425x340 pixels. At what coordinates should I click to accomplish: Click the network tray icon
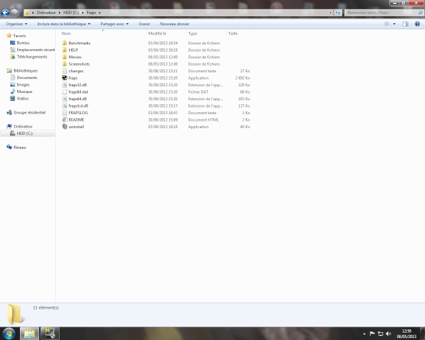[381, 334]
